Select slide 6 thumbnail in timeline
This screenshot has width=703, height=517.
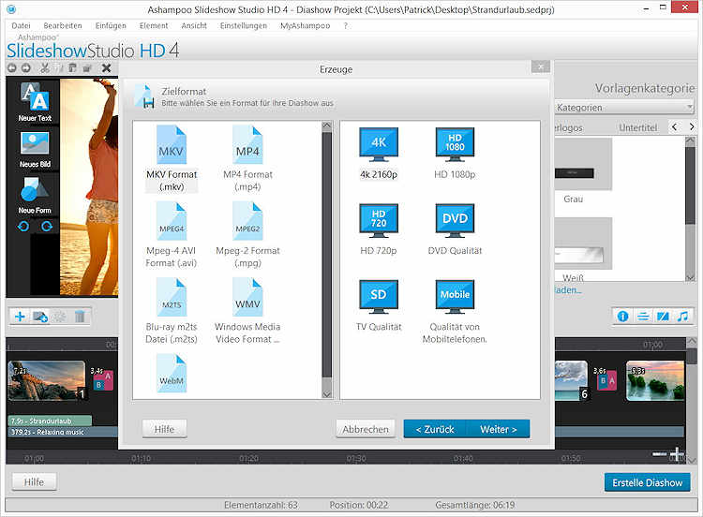click(571, 380)
